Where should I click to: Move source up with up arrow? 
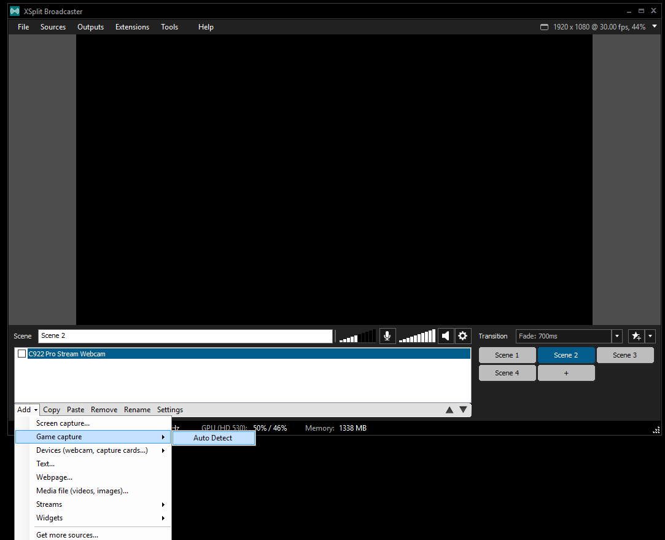tap(449, 410)
